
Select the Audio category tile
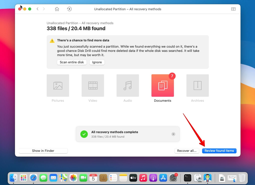(128, 86)
